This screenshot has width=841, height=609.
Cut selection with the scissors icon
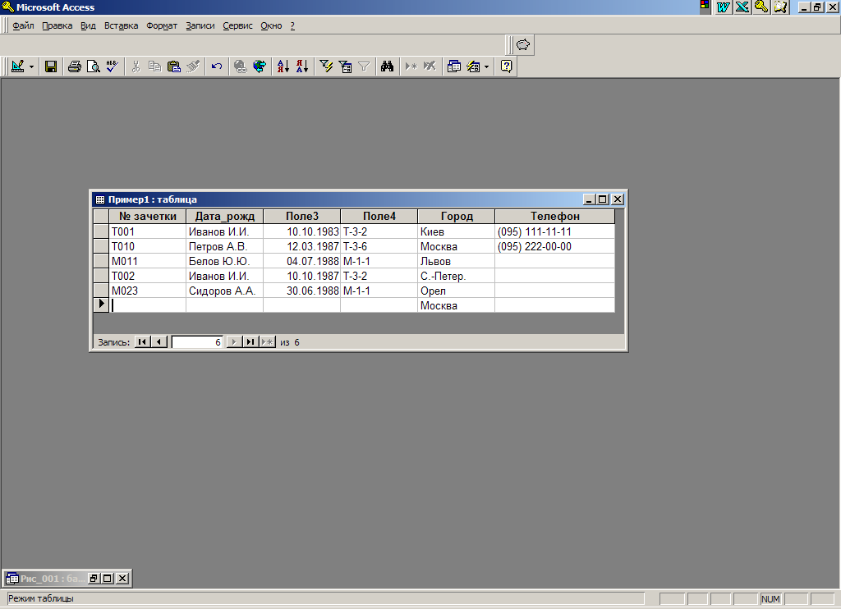(x=136, y=66)
